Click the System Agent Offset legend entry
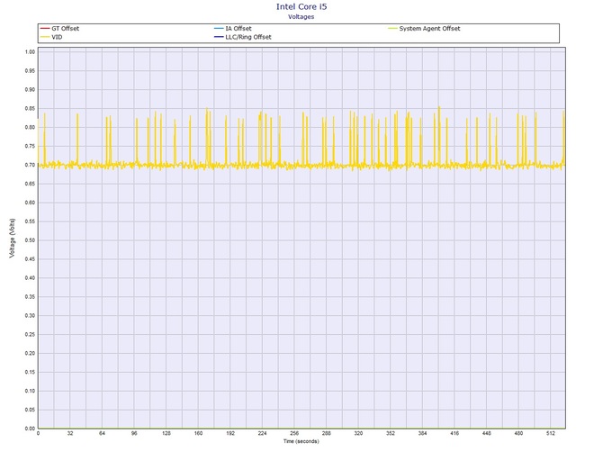The height and width of the screenshot is (452, 603). tap(424, 29)
